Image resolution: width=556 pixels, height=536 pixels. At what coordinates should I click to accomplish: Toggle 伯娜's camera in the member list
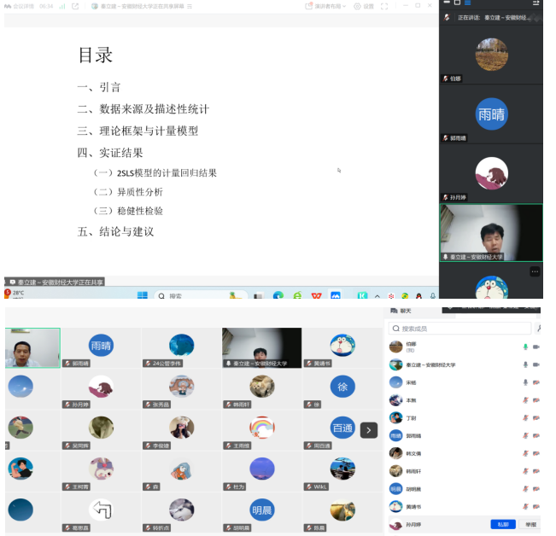click(536, 347)
